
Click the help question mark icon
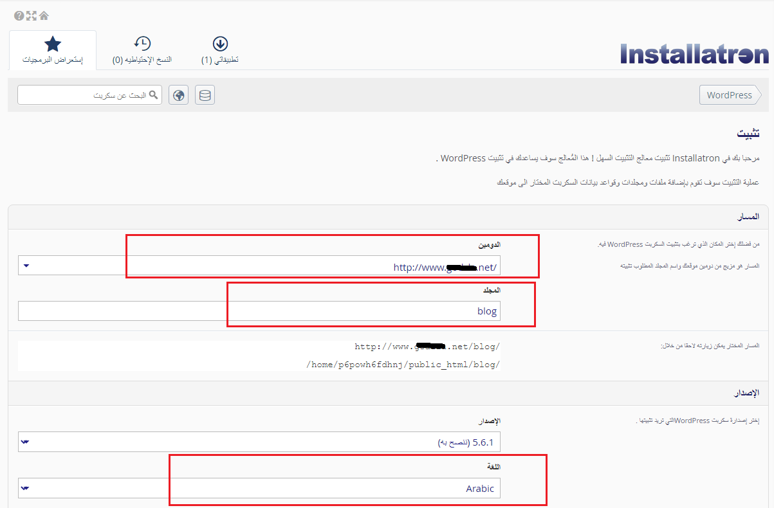(x=19, y=15)
